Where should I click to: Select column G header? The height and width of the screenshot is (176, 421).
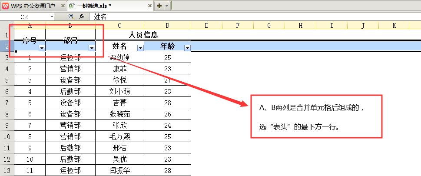[269, 25]
